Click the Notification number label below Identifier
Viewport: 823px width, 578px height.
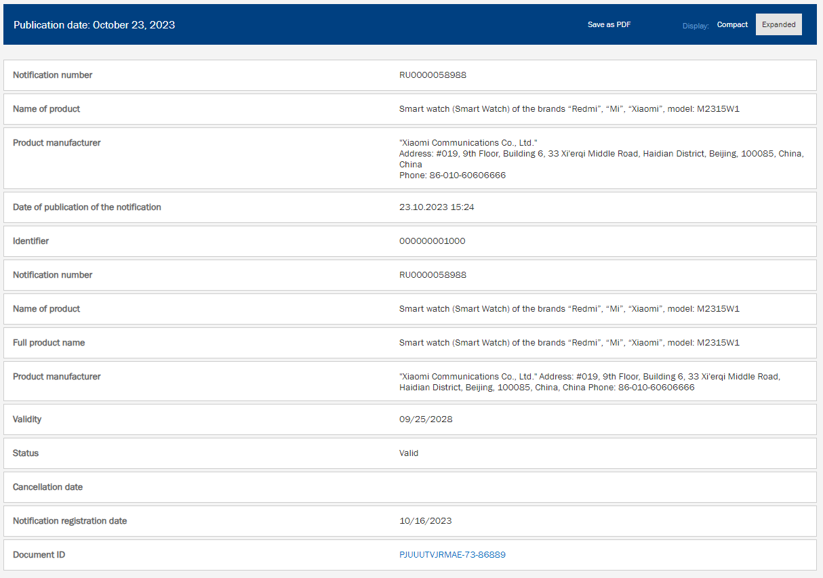click(x=52, y=274)
